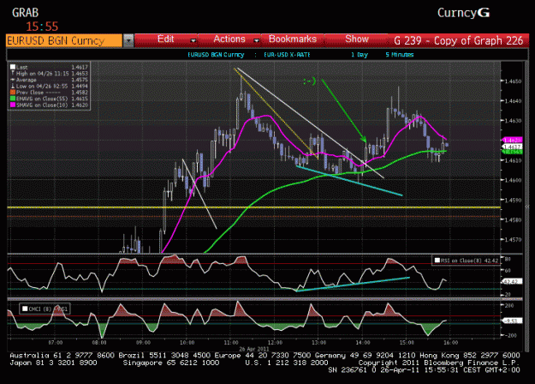Click the GRAB label at top left
The width and height of the screenshot is (535, 384).
coord(25,13)
